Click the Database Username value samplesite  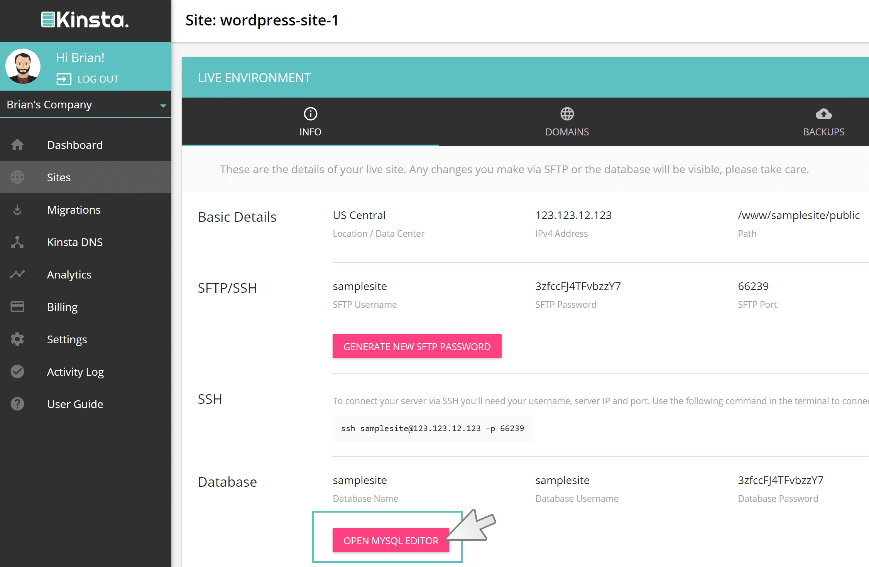562,480
